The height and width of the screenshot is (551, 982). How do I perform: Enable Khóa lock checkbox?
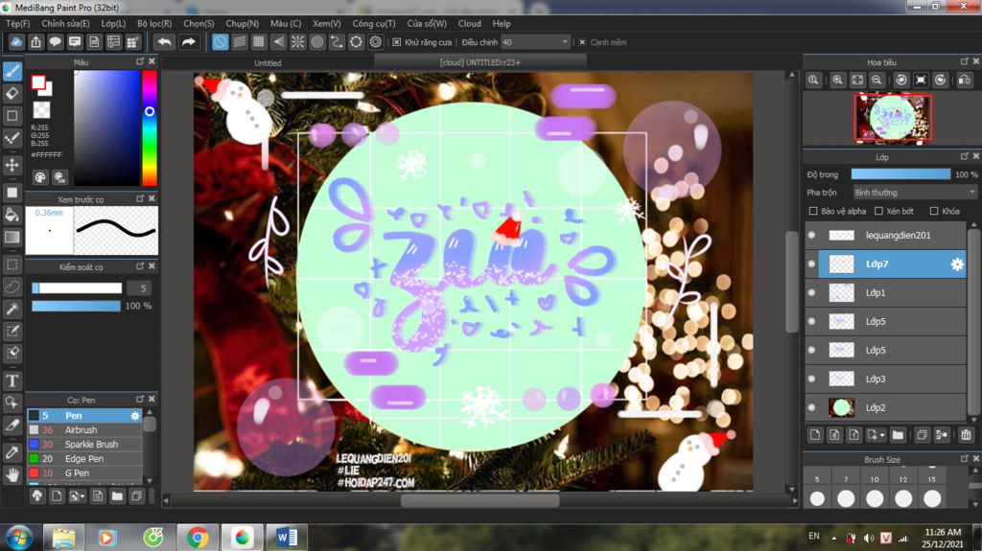coord(934,211)
